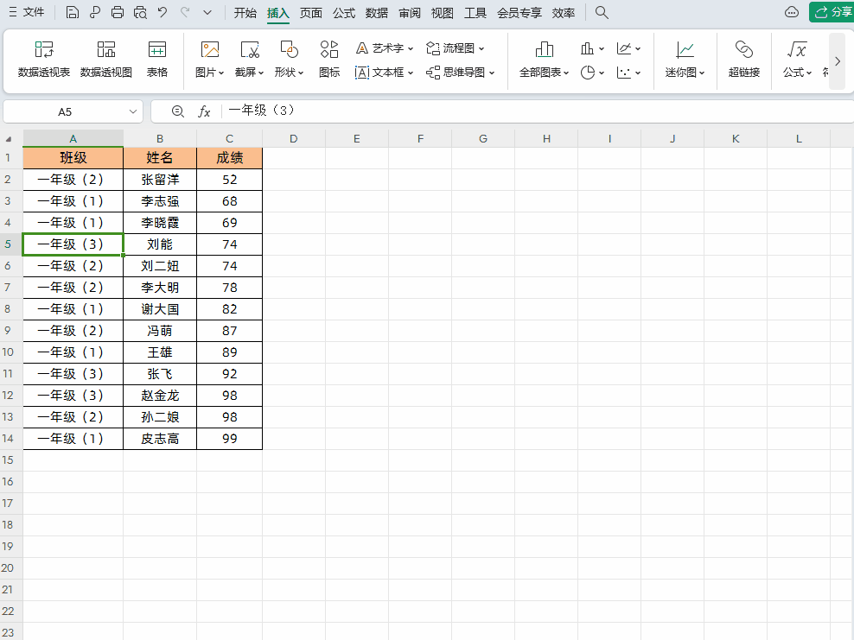854x640 pixels.
Task: Open the 会员专享 tab
Action: [519, 12]
